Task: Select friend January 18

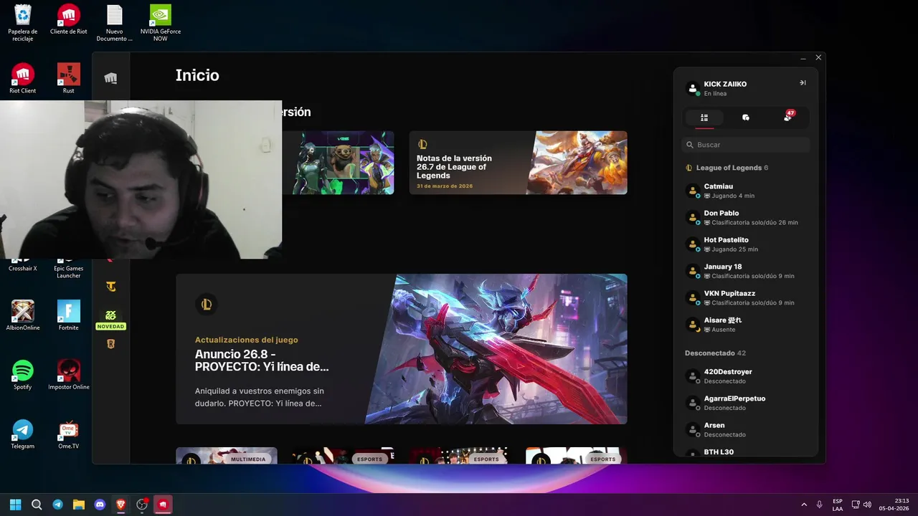Action: click(x=746, y=271)
